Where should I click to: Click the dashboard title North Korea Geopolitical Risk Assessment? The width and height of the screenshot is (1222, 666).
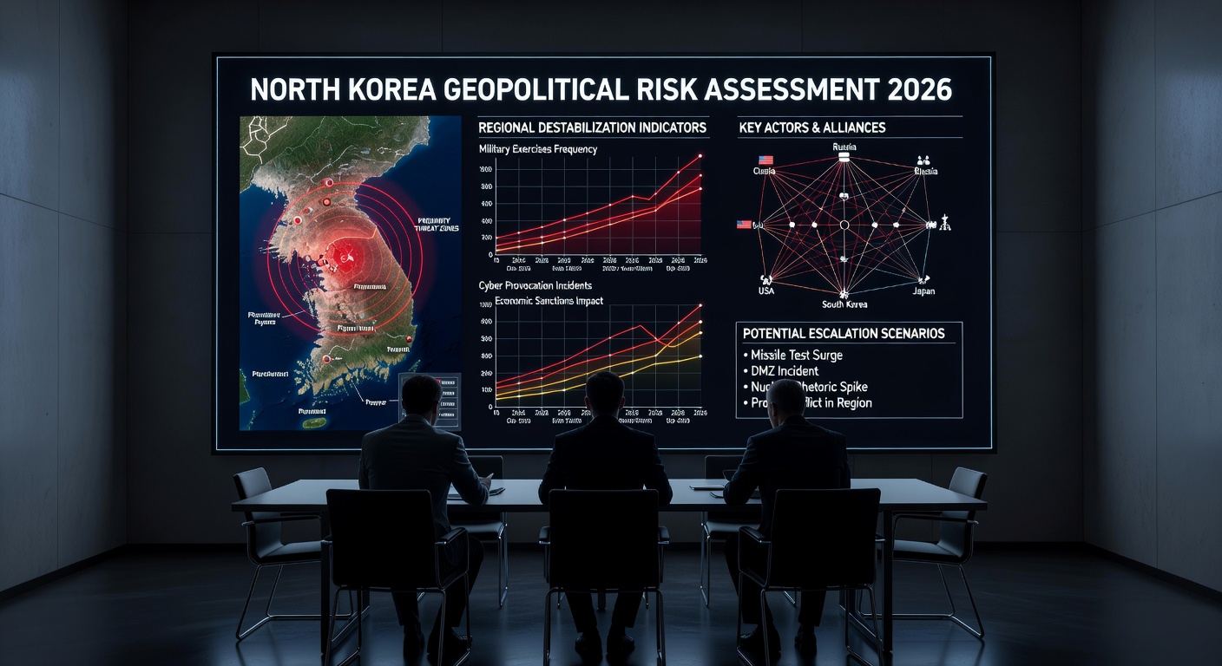pyautogui.click(x=601, y=89)
